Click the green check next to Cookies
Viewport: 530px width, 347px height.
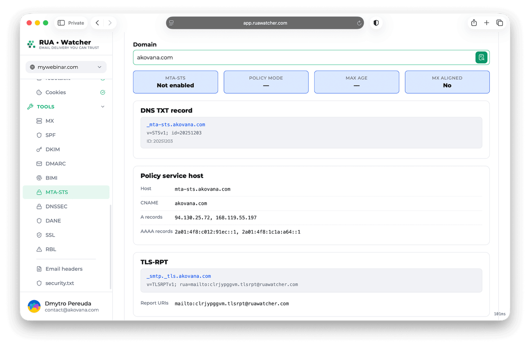tap(103, 92)
